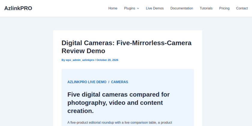The image size is (252, 126).
Task: Open author link wpx_admin_azlinkpro
Action: [x=80, y=60]
